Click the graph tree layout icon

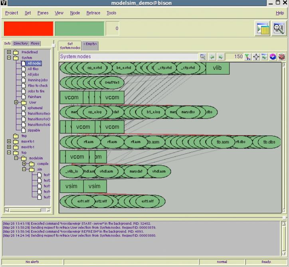point(247,57)
